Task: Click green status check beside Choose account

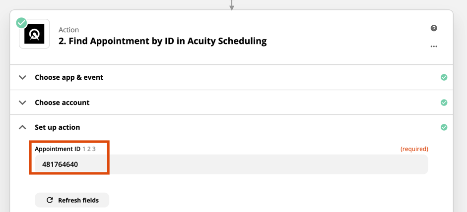Action: pyautogui.click(x=444, y=103)
